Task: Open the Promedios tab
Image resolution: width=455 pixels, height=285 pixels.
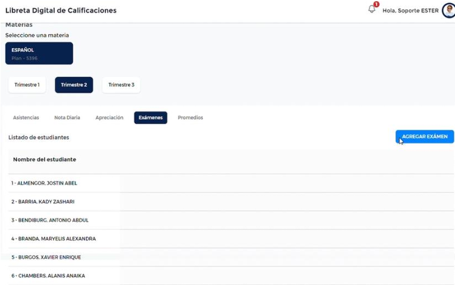Action: pos(190,118)
